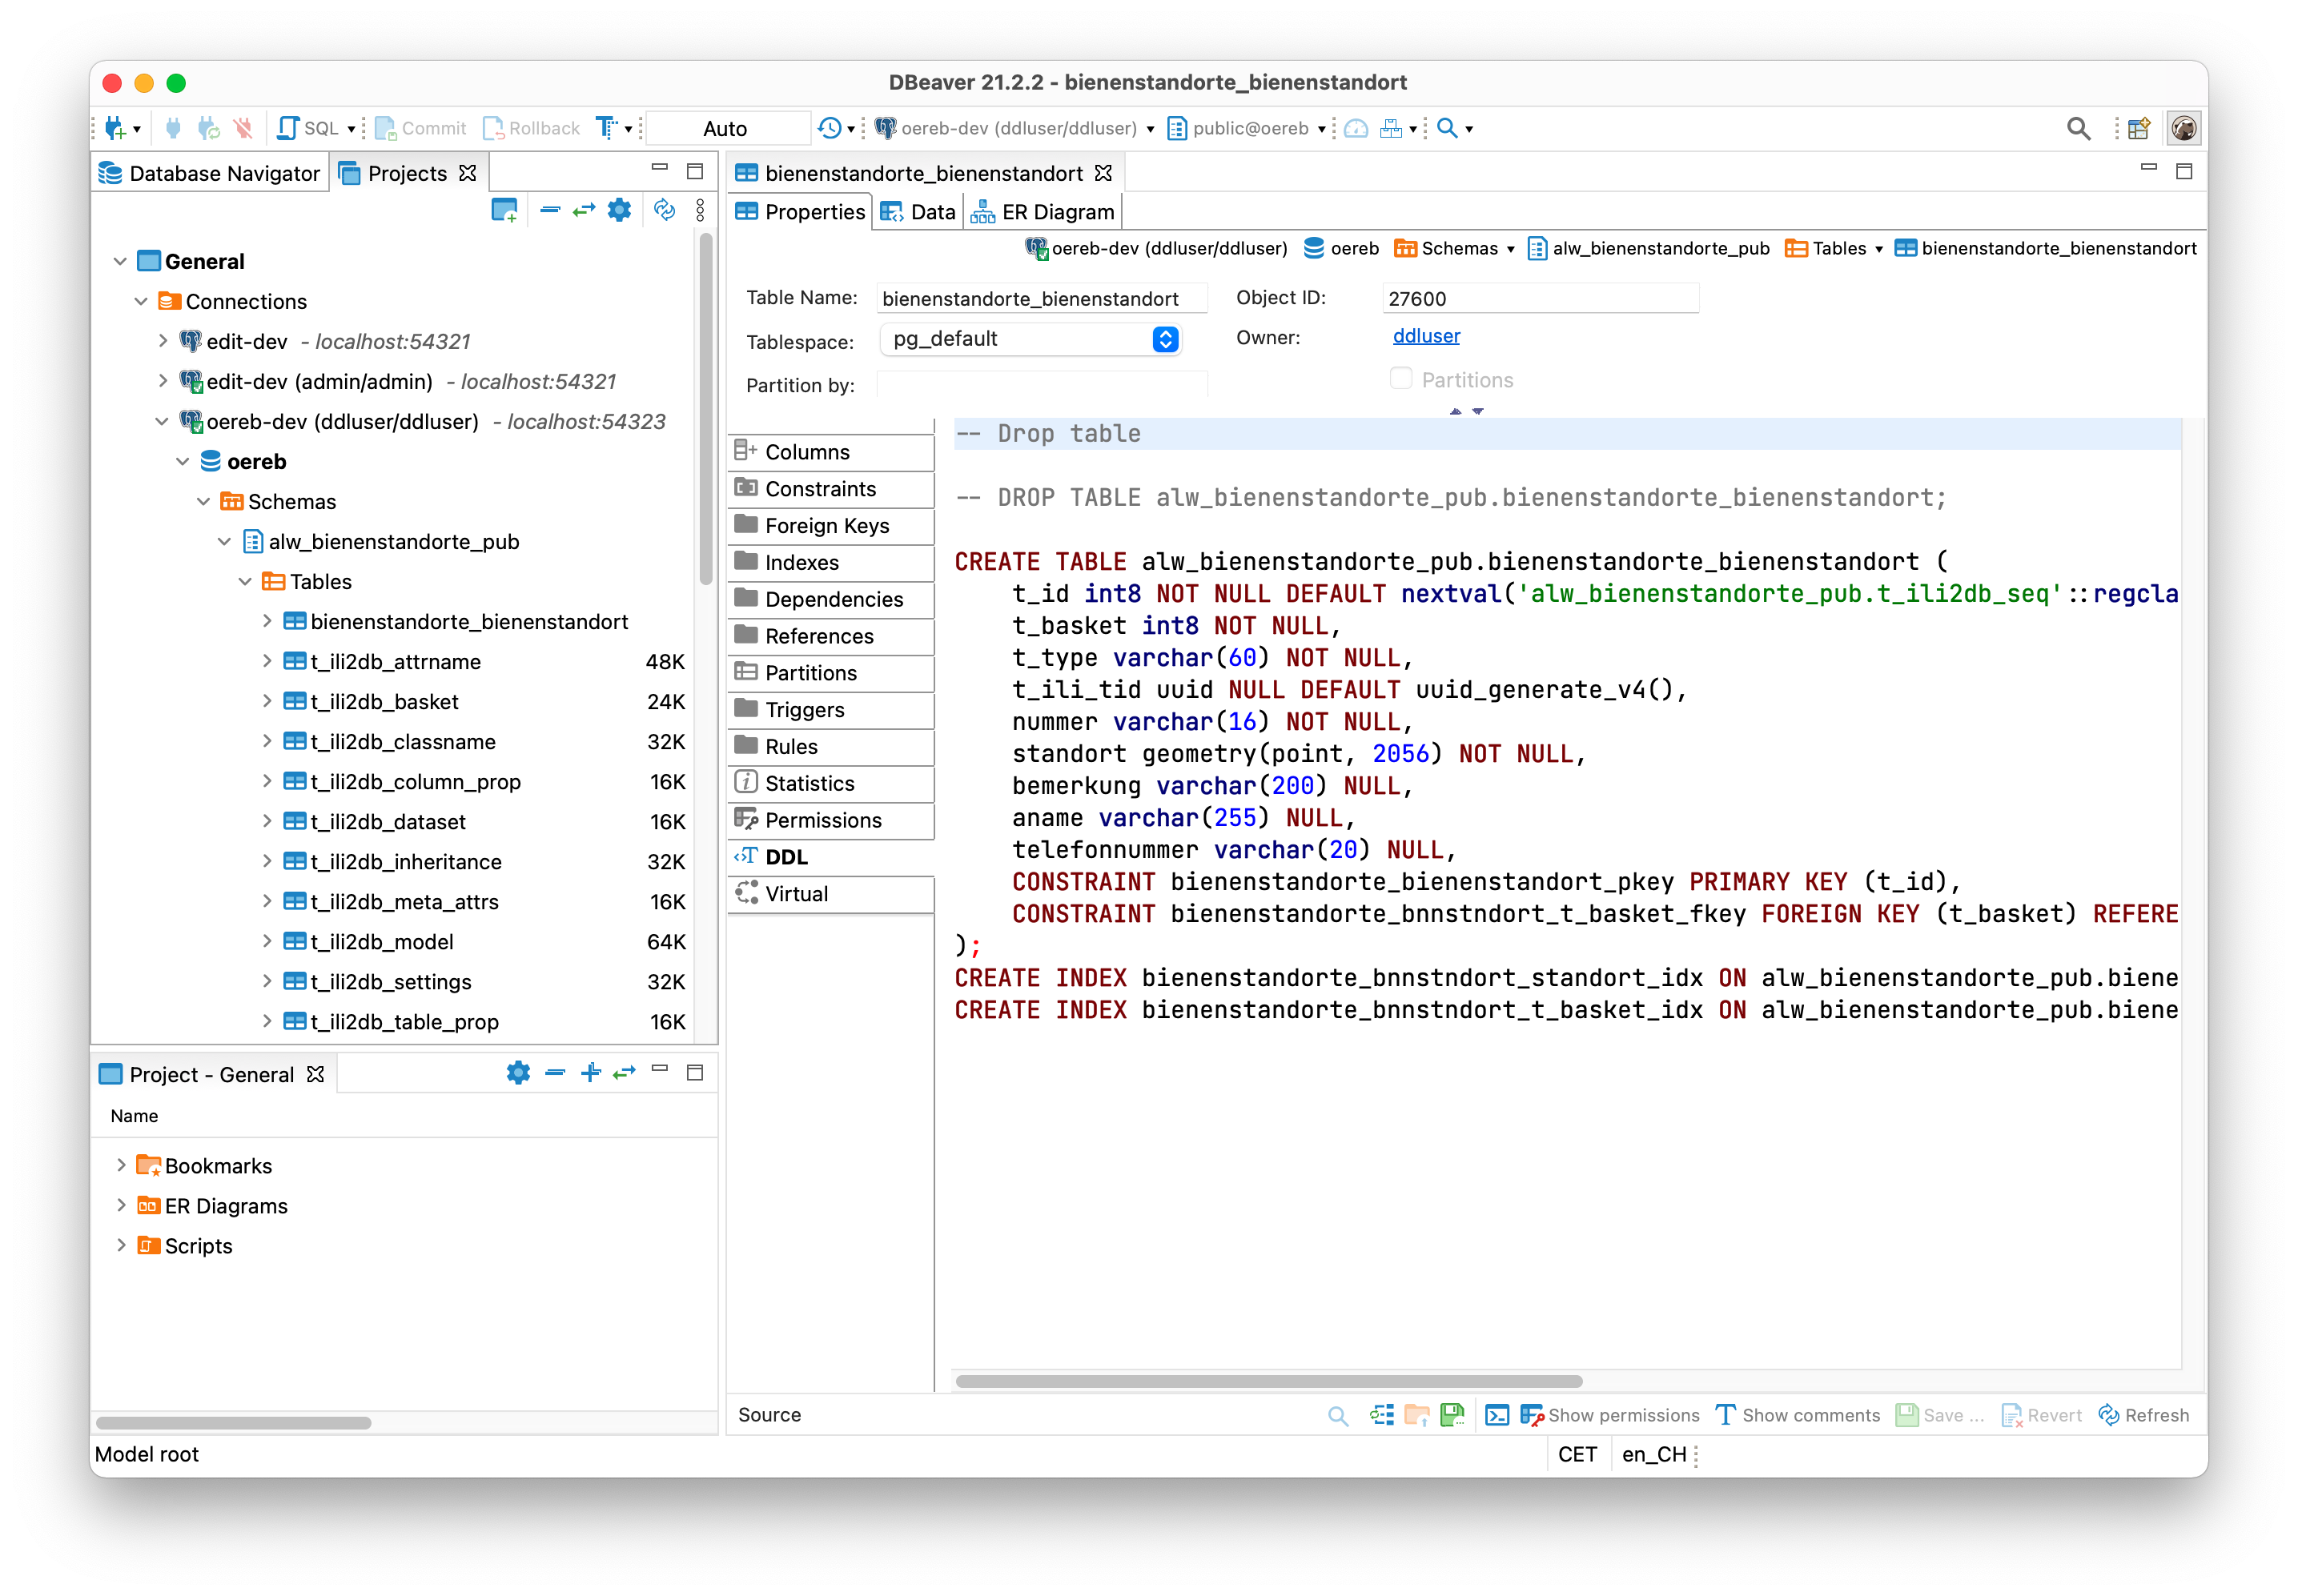
Task: Click save-to-file icon in DDL footer
Action: coord(1452,1415)
